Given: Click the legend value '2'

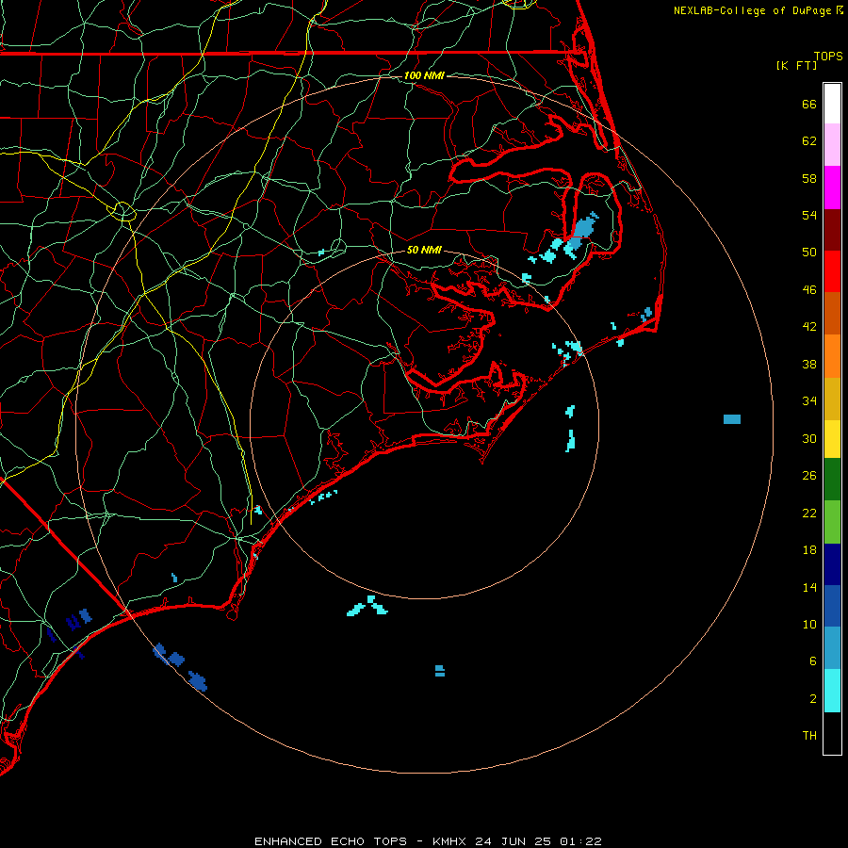Looking at the screenshot, I should 813,699.
